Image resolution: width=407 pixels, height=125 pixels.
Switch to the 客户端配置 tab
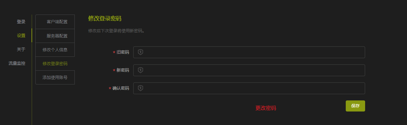pos(55,21)
